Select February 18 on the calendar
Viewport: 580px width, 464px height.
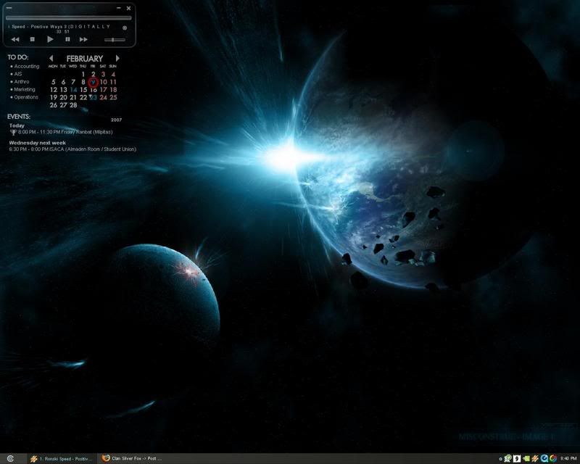(113, 90)
